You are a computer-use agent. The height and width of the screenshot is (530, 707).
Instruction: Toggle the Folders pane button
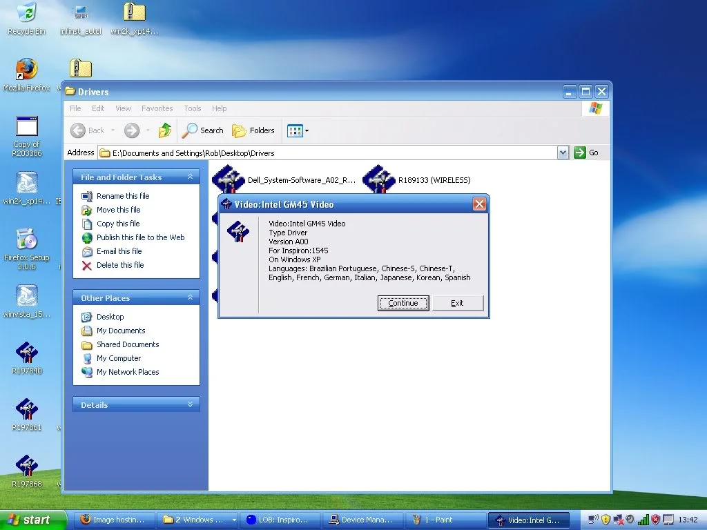click(x=253, y=130)
